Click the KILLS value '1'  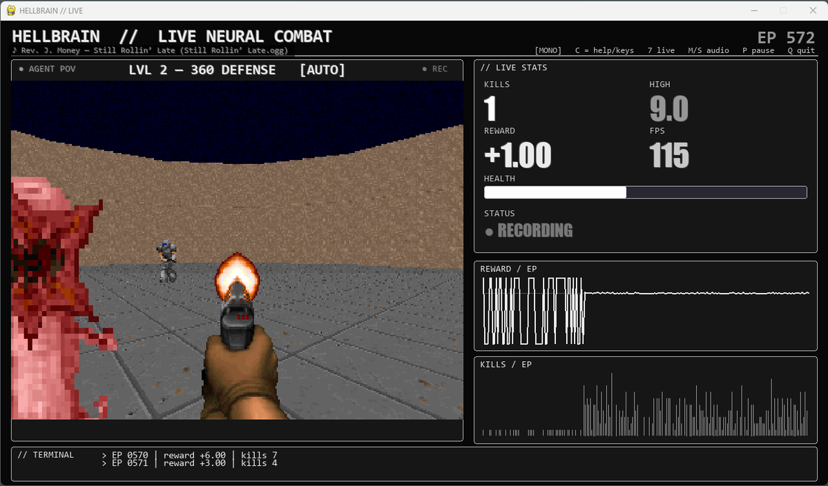pyautogui.click(x=490, y=109)
